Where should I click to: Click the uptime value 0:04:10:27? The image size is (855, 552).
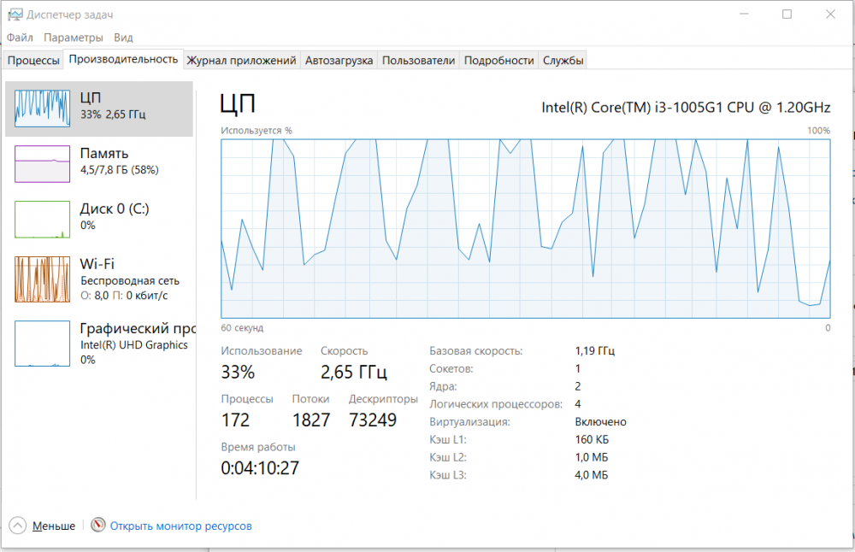[260, 468]
